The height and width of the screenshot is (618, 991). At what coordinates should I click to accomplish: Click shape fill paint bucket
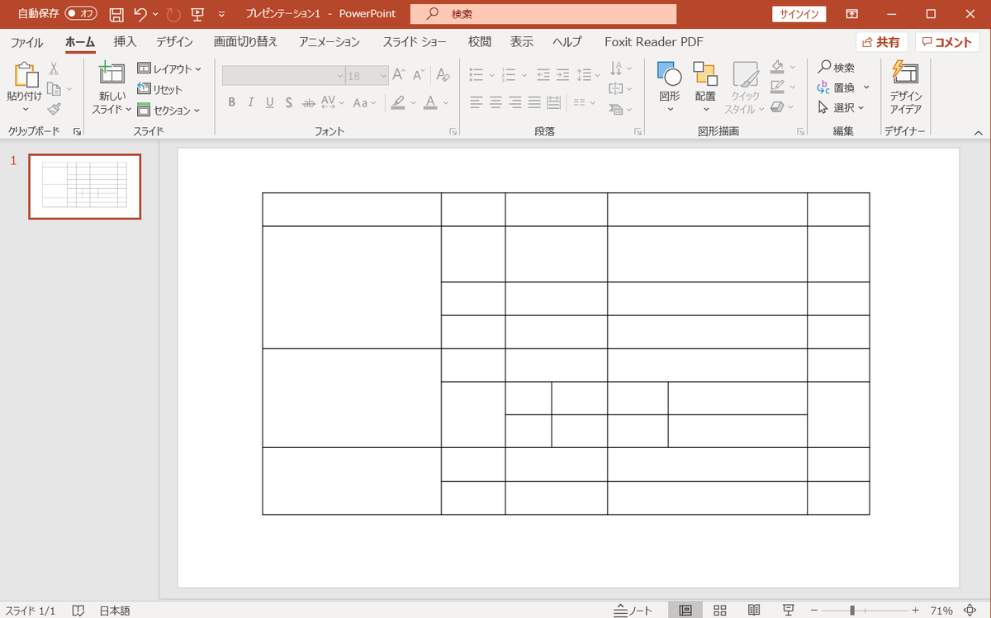tap(777, 67)
